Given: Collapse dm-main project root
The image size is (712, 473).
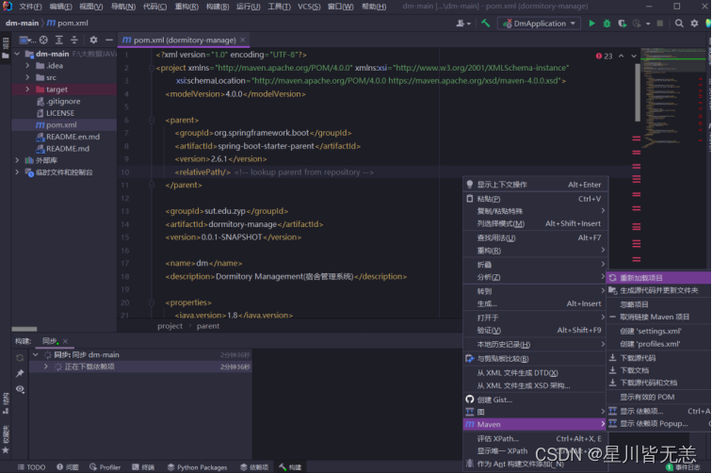Looking at the screenshot, I should coord(17,54).
